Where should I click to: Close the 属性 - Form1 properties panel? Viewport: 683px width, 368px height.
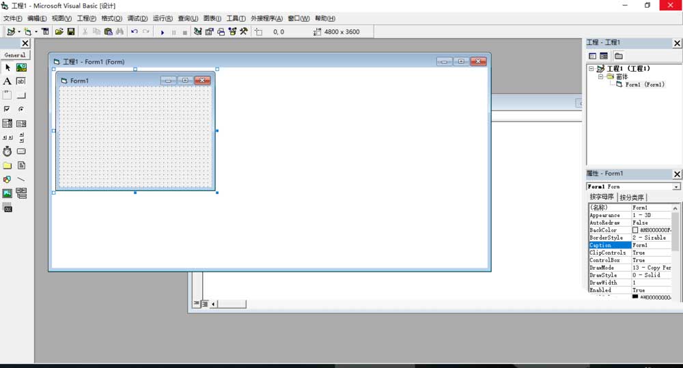click(677, 174)
